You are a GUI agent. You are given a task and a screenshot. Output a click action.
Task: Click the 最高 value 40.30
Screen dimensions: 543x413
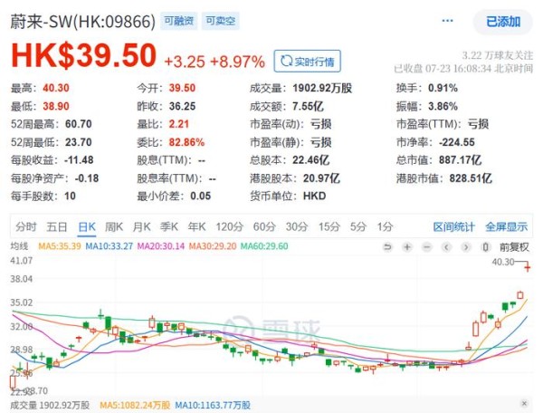point(56,88)
